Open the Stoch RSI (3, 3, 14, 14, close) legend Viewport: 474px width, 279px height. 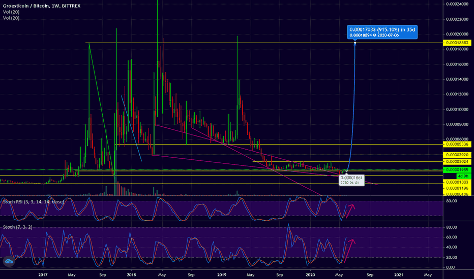tap(34, 202)
